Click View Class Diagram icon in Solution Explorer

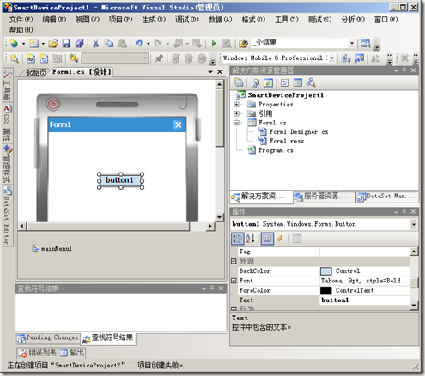[311, 83]
